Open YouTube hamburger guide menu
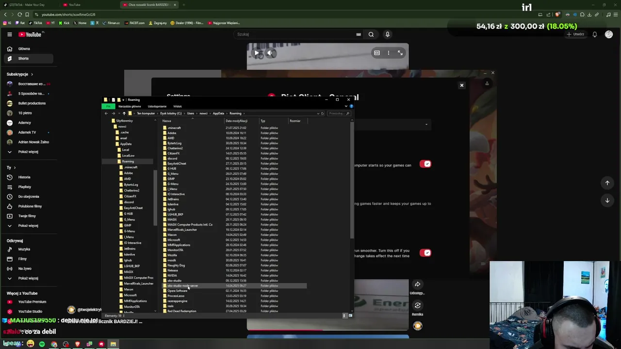The width and height of the screenshot is (621, 349). [x=9, y=34]
